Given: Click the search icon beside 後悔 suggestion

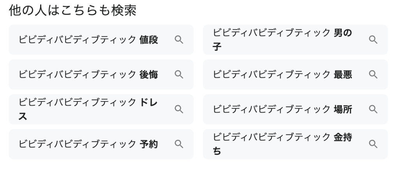Looking at the screenshot, I should pyautogui.click(x=178, y=75).
